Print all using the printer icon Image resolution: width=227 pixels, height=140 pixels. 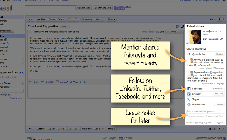[x=177, y=26]
